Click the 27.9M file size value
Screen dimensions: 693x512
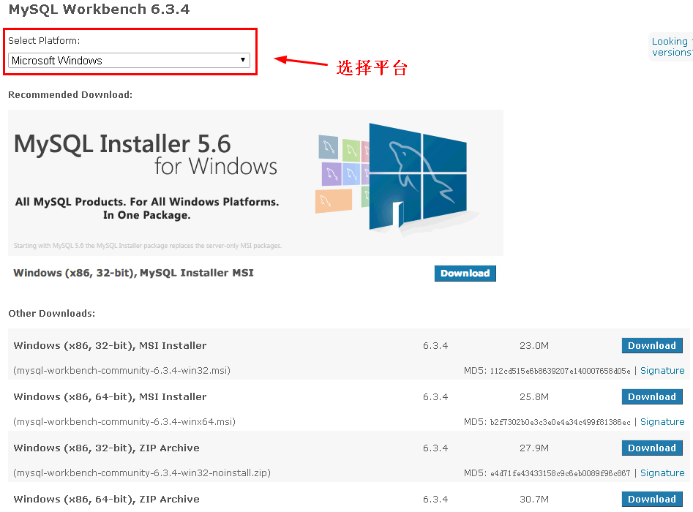pos(534,448)
